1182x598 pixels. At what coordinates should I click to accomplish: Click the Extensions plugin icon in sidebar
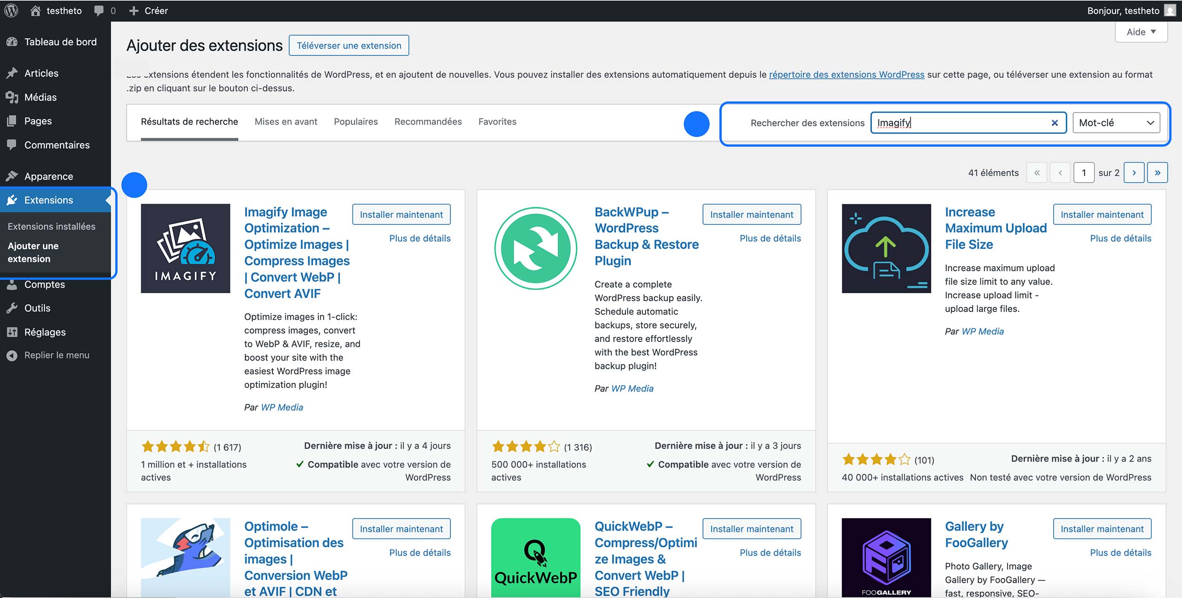pyautogui.click(x=13, y=200)
